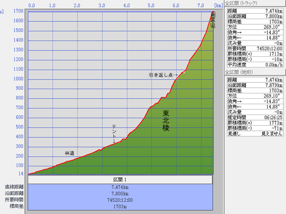Viewport: 286px width, 214px height.
Task: Click the 平均速度 row in track panel
Action: [254, 65]
